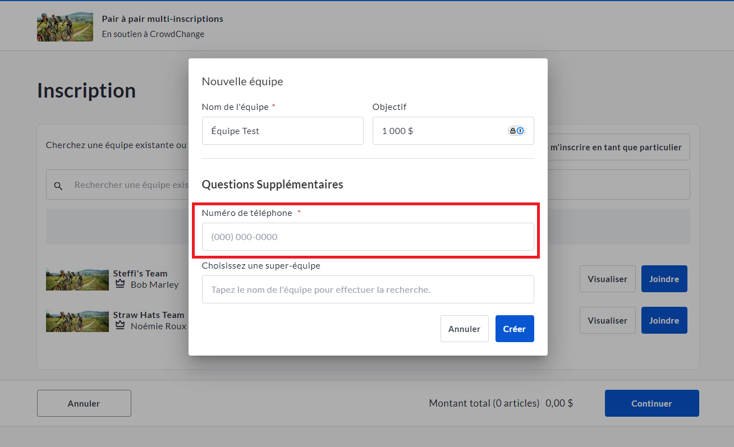The image size is (734, 447).
Task: Click the crown icon beside Bob Marley
Action: [120, 284]
